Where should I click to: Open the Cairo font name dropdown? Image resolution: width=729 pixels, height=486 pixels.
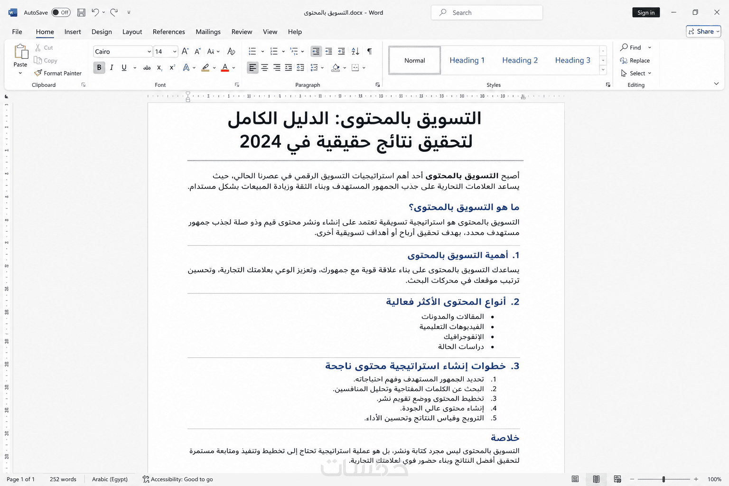(123, 51)
